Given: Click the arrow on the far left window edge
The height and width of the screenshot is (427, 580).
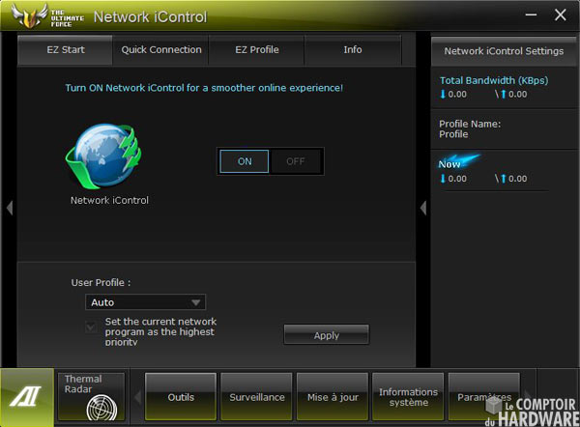Looking at the screenshot, I should click(x=9, y=208).
